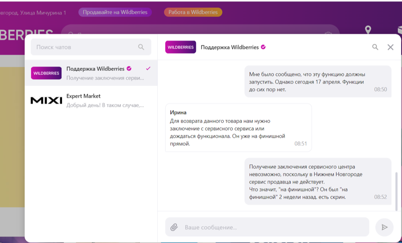
Task: Click the read checkmark on the support chat
Action: click(x=148, y=69)
